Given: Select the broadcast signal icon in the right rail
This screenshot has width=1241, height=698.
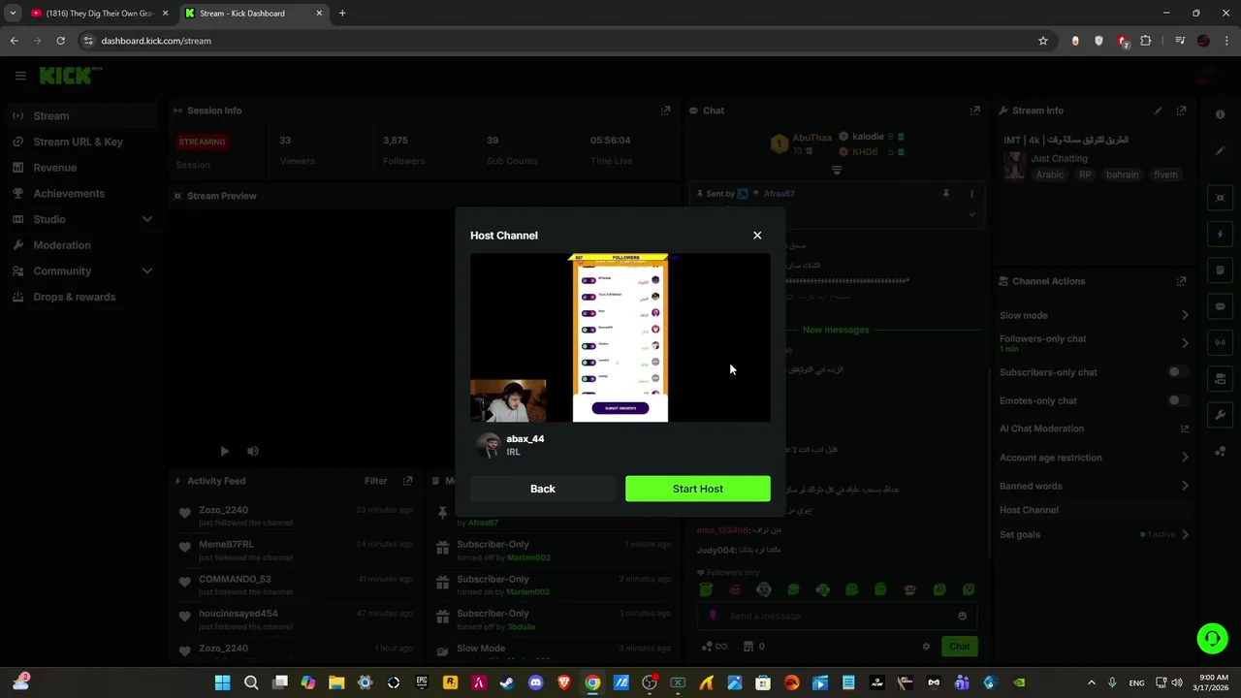Looking at the screenshot, I should 1221,342.
